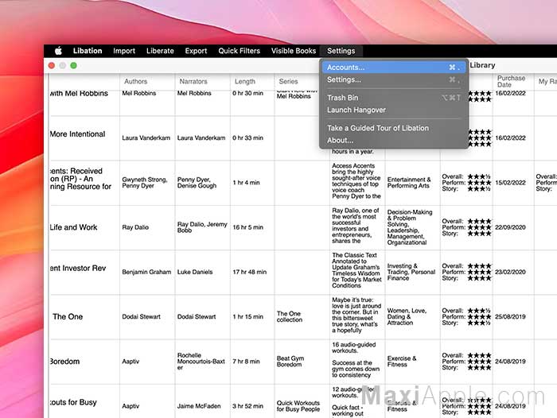Click length cell '16 hr 5 min'
The height and width of the screenshot is (418, 557).
[252, 227]
